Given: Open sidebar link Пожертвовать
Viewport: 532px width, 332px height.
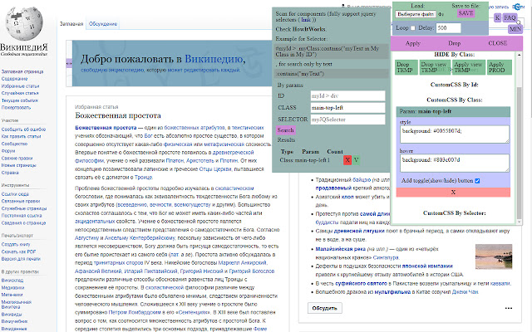Looking at the screenshot, I should tap(16, 108).
